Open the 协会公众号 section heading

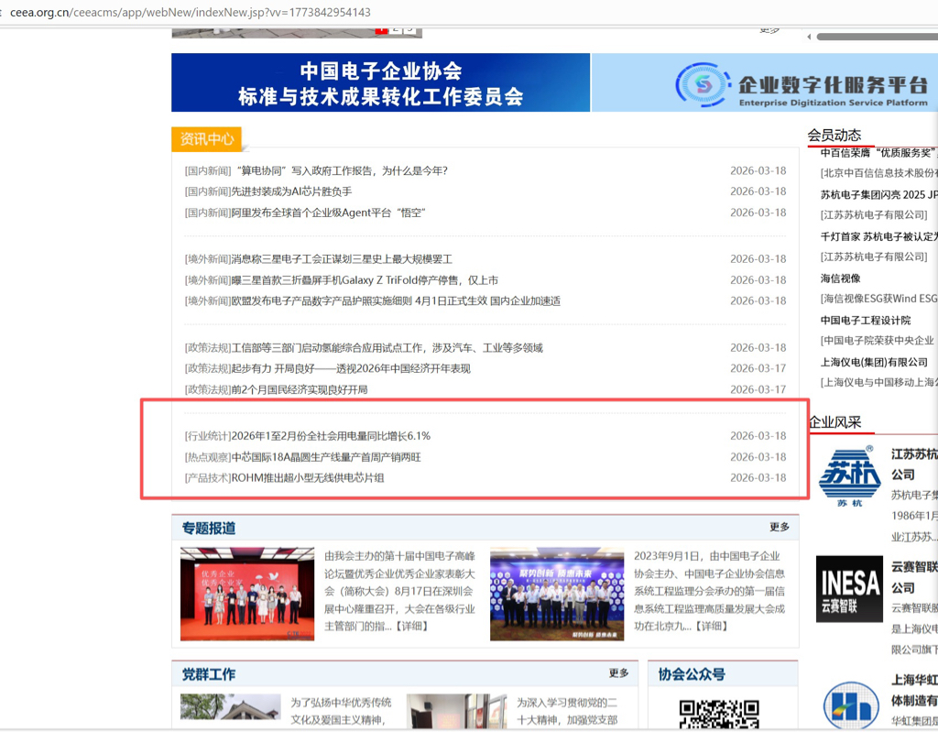(692, 674)
